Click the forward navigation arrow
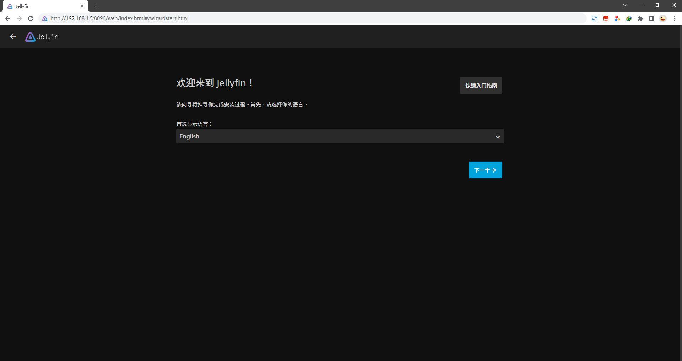Viewport: 682px width, 361px height. pyautogui.click(x=19, y=18)
